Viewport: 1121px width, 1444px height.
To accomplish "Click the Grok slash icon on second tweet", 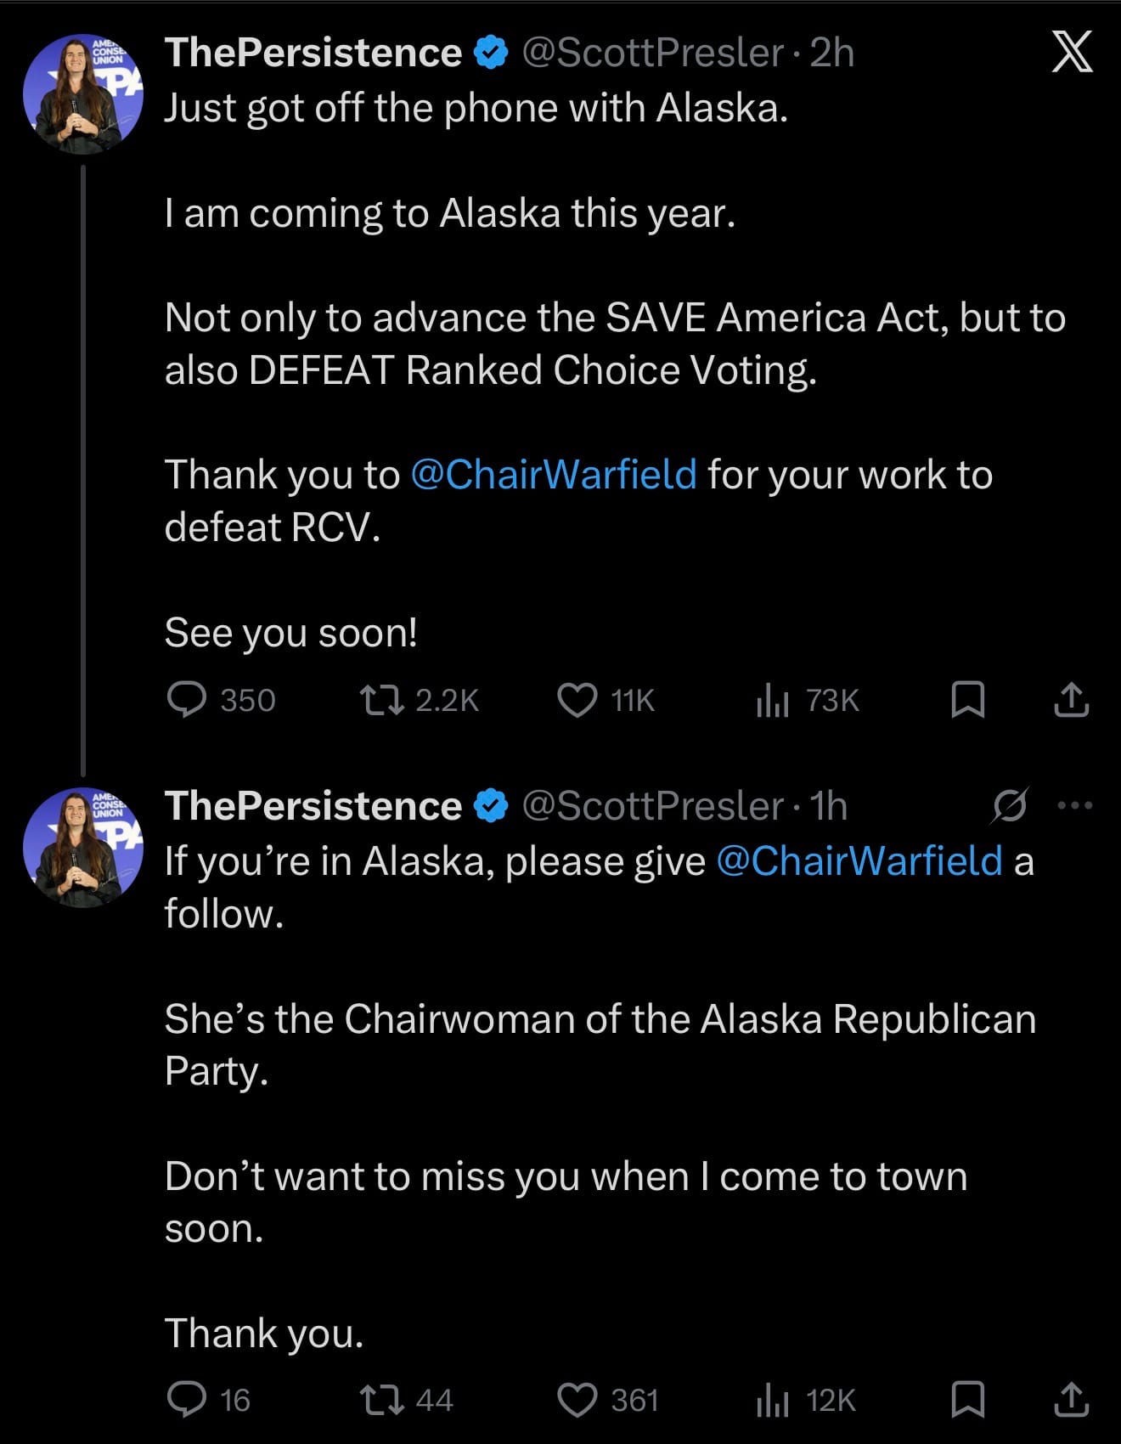I will click(1010, 805).
